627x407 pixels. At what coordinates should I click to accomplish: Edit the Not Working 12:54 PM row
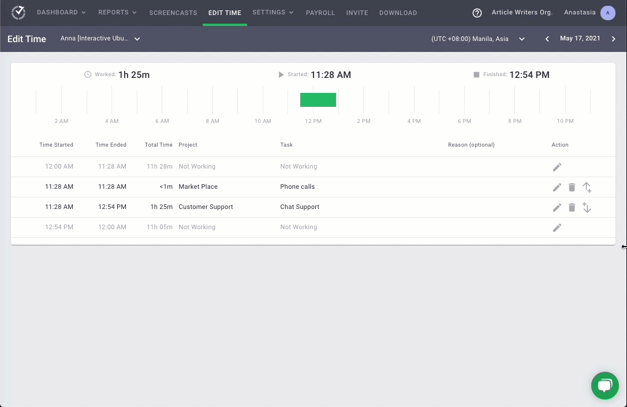[557, 227]
